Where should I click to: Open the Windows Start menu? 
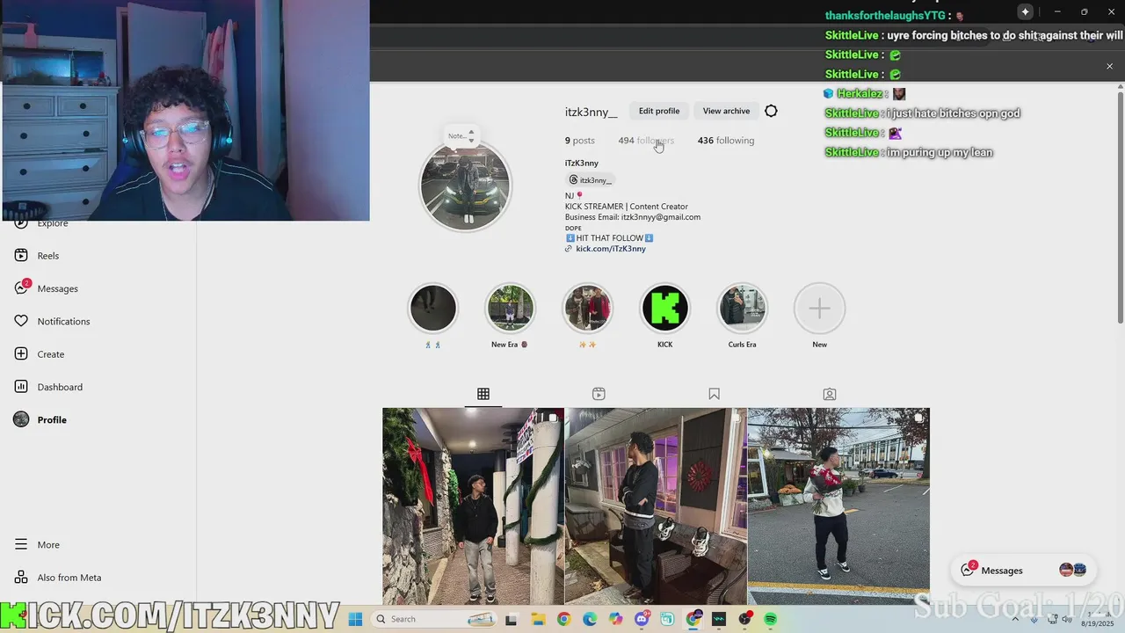[355, 619]
